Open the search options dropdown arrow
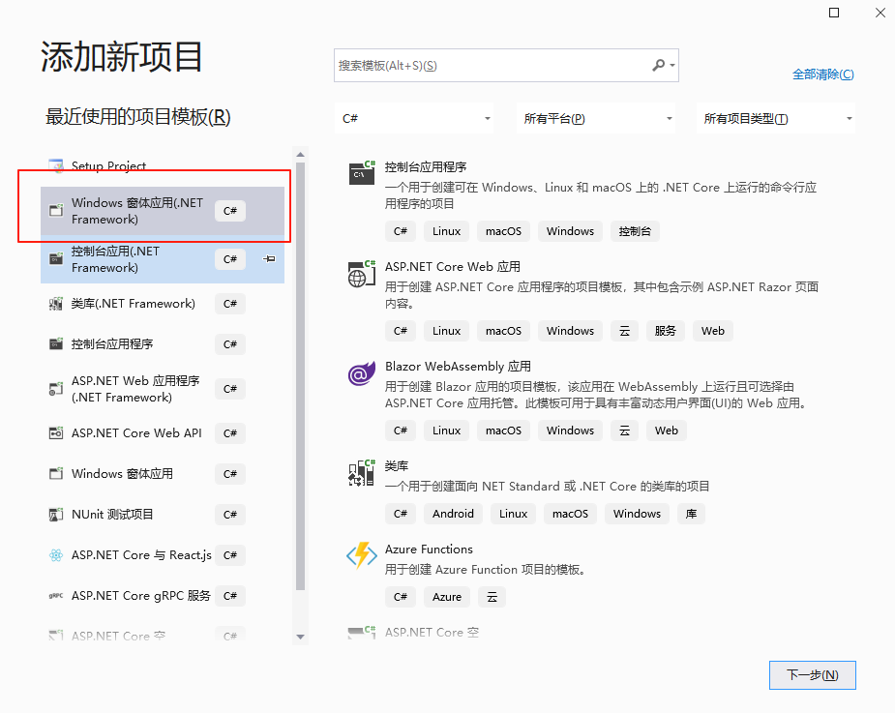 673,65
